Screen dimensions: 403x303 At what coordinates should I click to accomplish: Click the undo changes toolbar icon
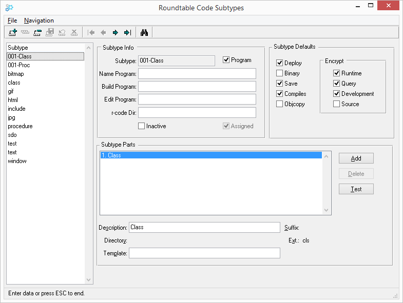pyautogui.click(x=62, y=32)
